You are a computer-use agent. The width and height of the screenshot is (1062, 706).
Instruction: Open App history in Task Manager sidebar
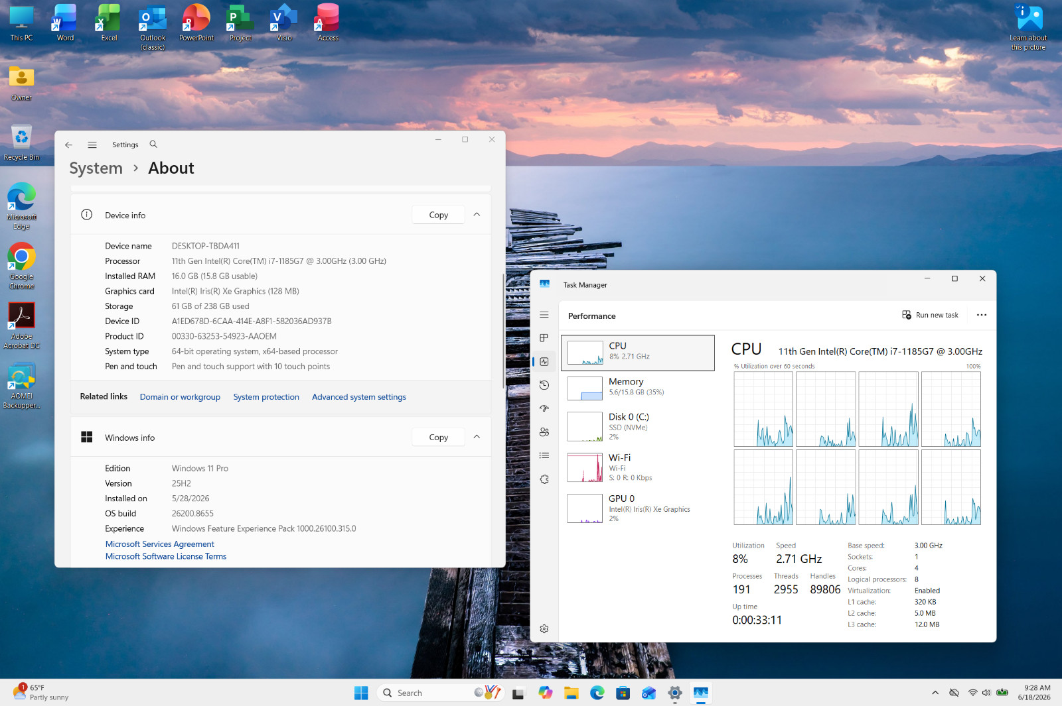click(x=544, y=385)
